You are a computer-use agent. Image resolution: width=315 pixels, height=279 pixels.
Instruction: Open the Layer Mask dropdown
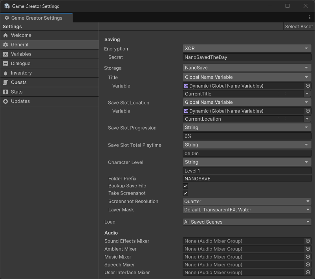coord(247,210)
